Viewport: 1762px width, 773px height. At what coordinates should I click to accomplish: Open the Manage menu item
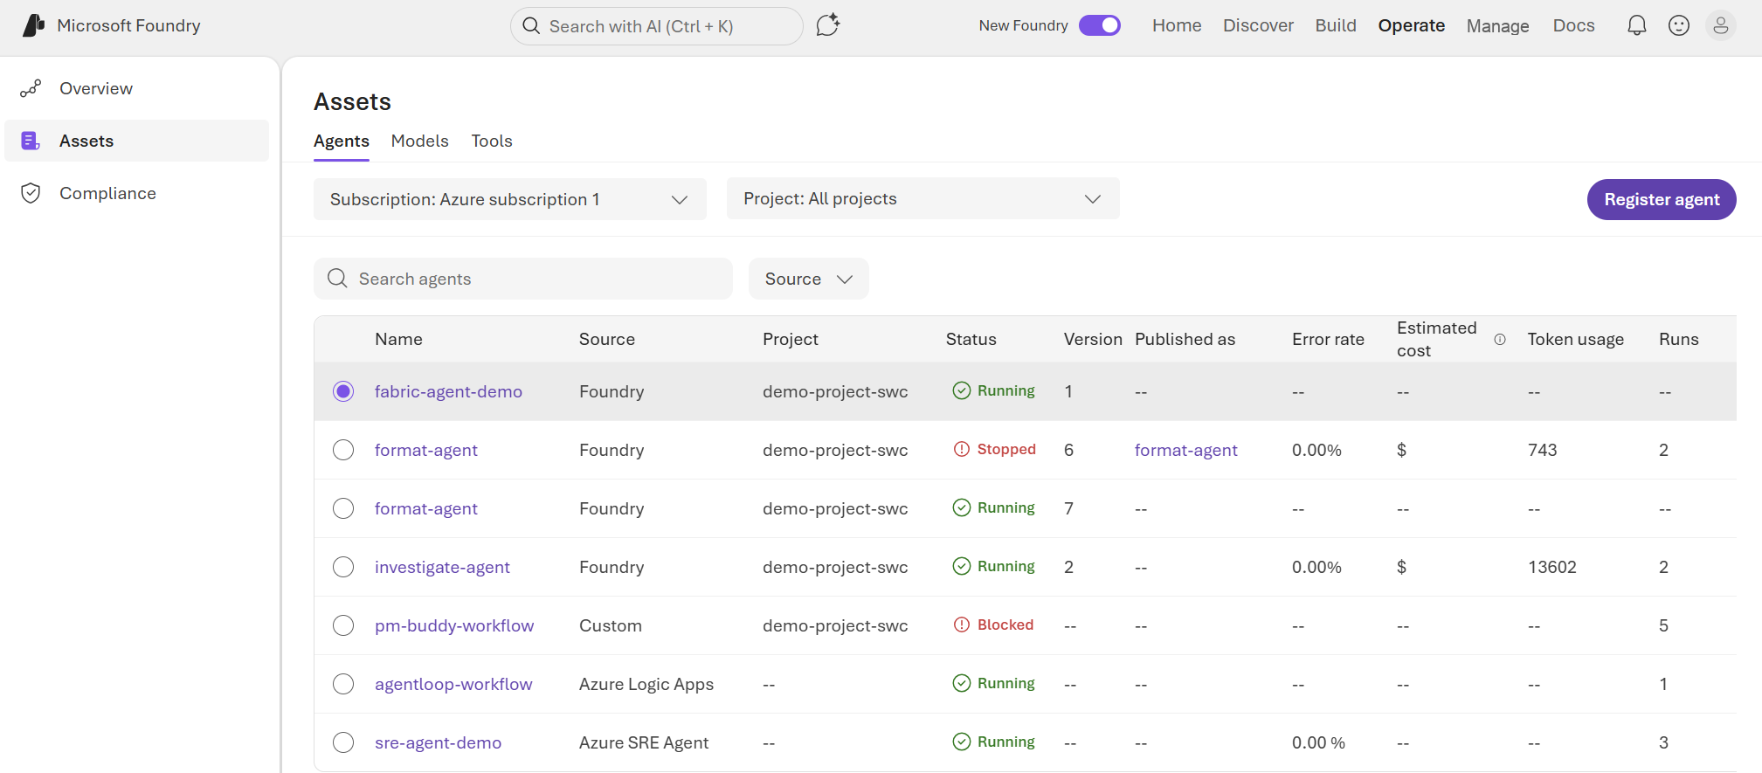[1498, 26]
